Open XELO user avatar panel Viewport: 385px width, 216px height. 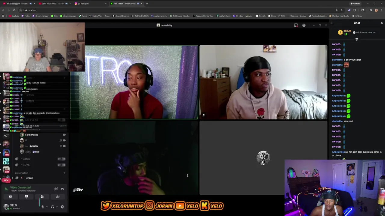(x=6, y=206)
